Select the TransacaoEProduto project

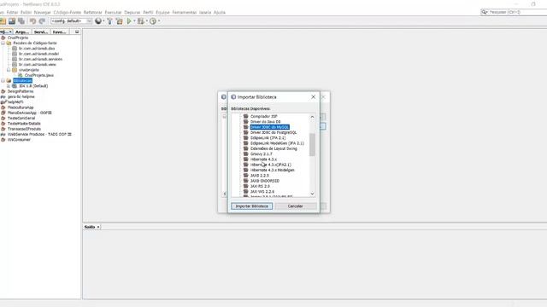[24, 129]
